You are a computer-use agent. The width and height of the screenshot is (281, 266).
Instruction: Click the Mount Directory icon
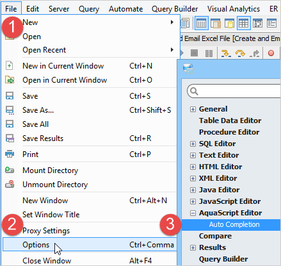10,170
